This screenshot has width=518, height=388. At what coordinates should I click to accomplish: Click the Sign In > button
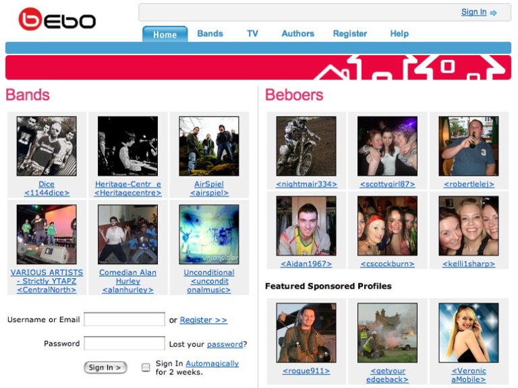[x=105, y=368]
